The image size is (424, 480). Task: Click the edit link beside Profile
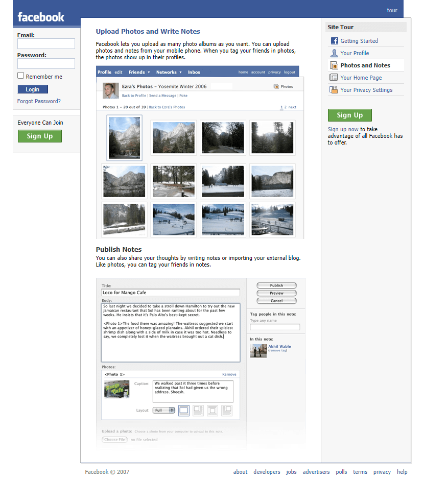(x=119, y=72)
